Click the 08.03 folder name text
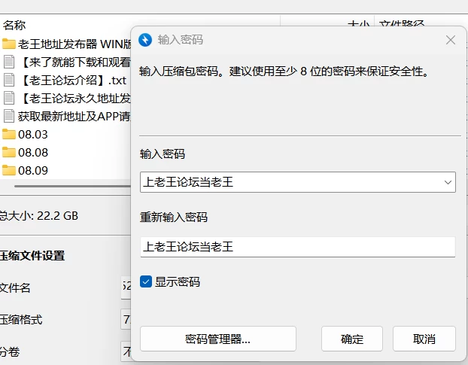Image resolution: width=468 pixels, height=365 pixels. point(33,134)
